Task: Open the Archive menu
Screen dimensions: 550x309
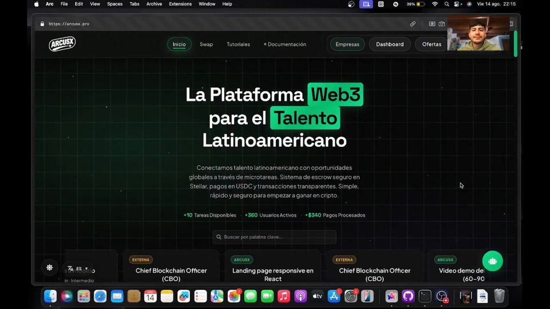Action: (x=154, y=4)
